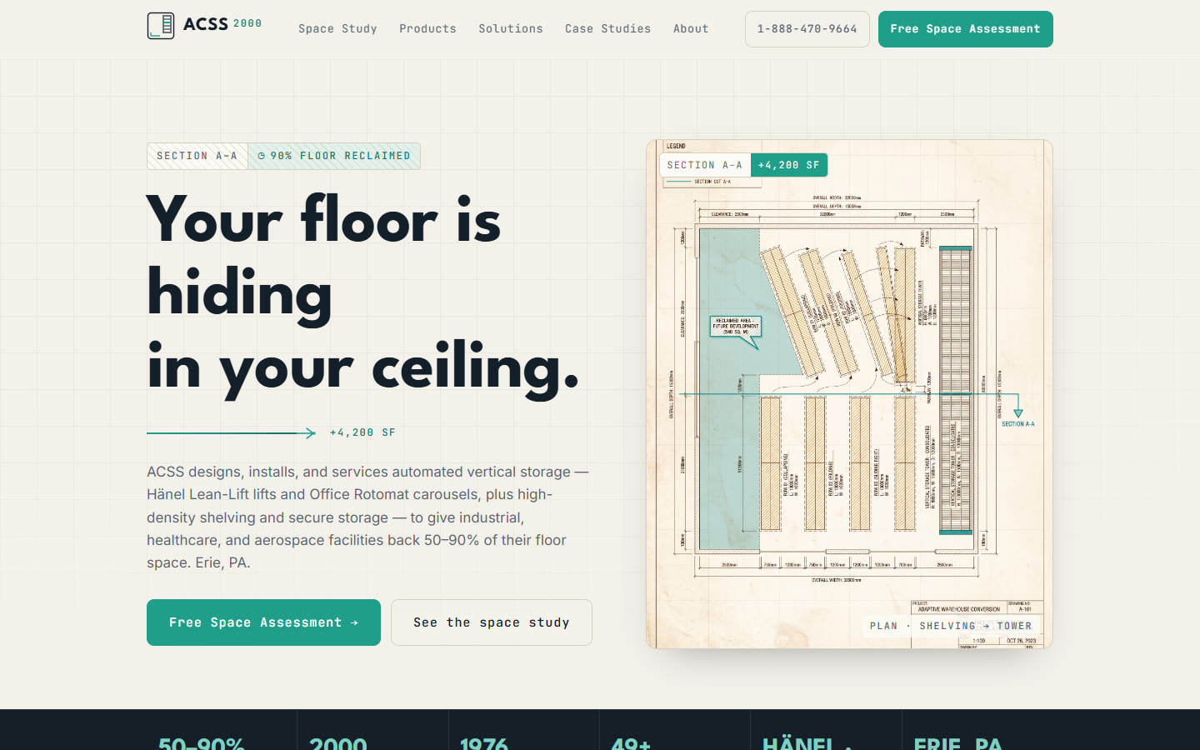Screen dimensions: 1200x750
Task: Click the ACSS 2000 logo icon
Action: pos(161,26)
